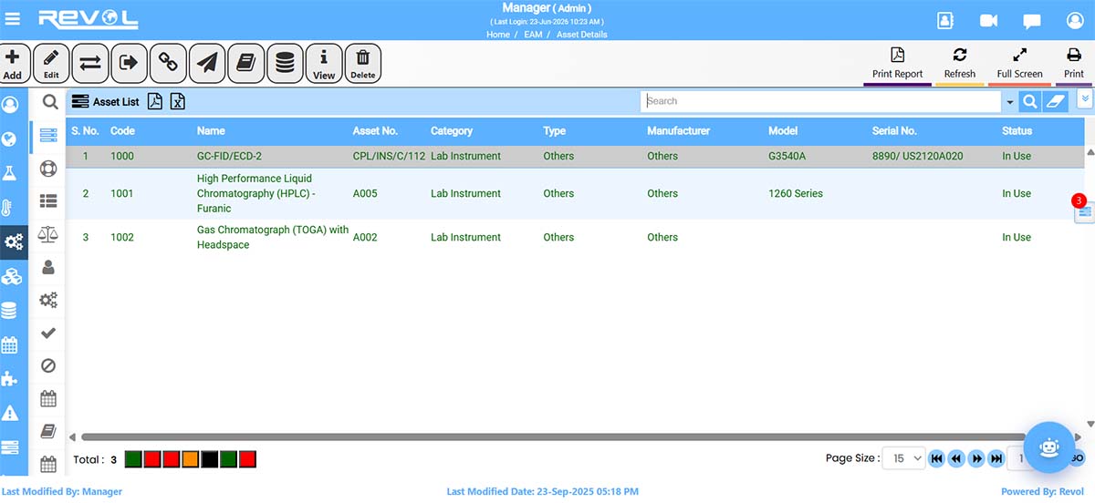Sort by the Manufacturer column header
The width and height of the screenshot is (1095, 503).
(678, 131)
